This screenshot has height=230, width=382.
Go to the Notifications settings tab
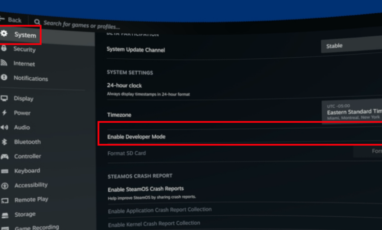click(48, 78)
